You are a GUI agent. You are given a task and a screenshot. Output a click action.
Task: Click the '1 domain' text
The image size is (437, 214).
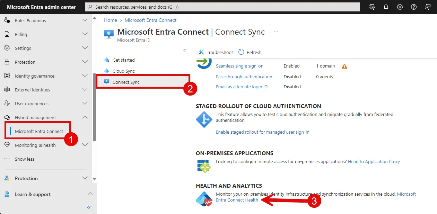click(x=325, y=66)
